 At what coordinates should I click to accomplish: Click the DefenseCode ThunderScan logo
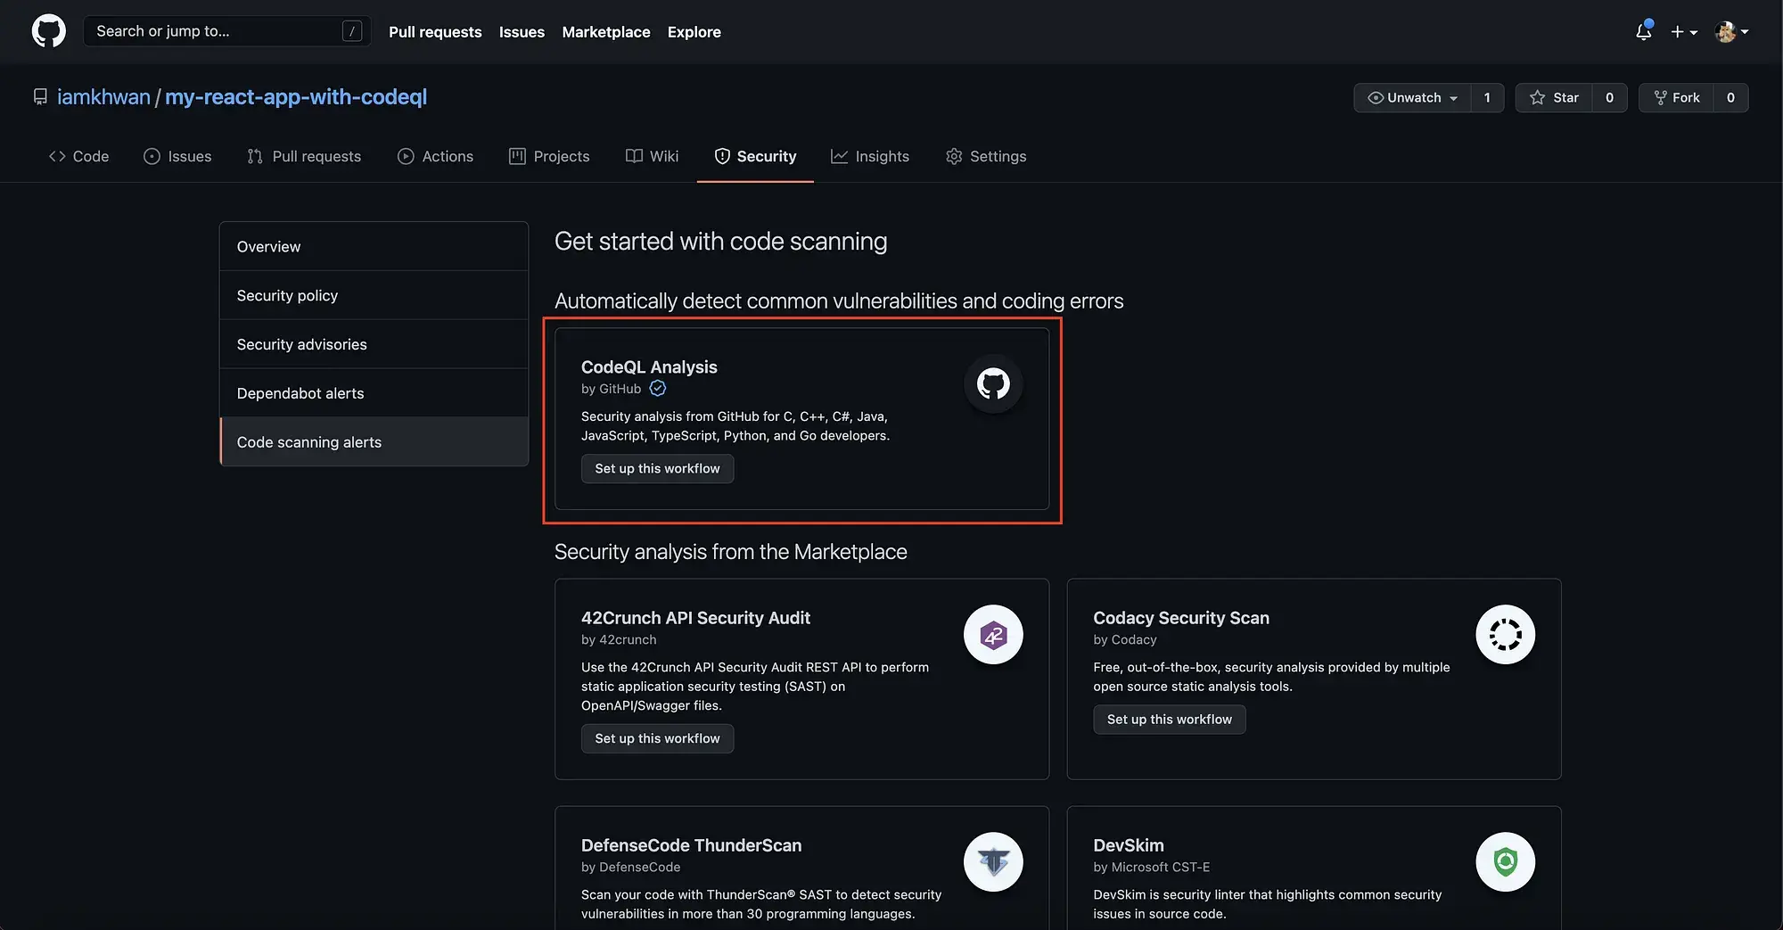click(993, 862)
